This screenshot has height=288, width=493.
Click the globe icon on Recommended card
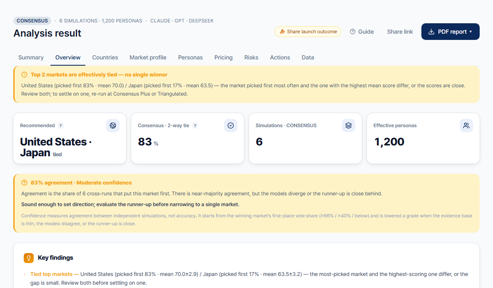click(x=113, y=126)
